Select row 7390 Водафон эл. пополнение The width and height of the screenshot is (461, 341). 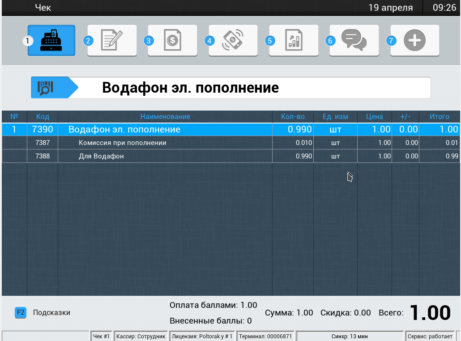pos(231,129)
